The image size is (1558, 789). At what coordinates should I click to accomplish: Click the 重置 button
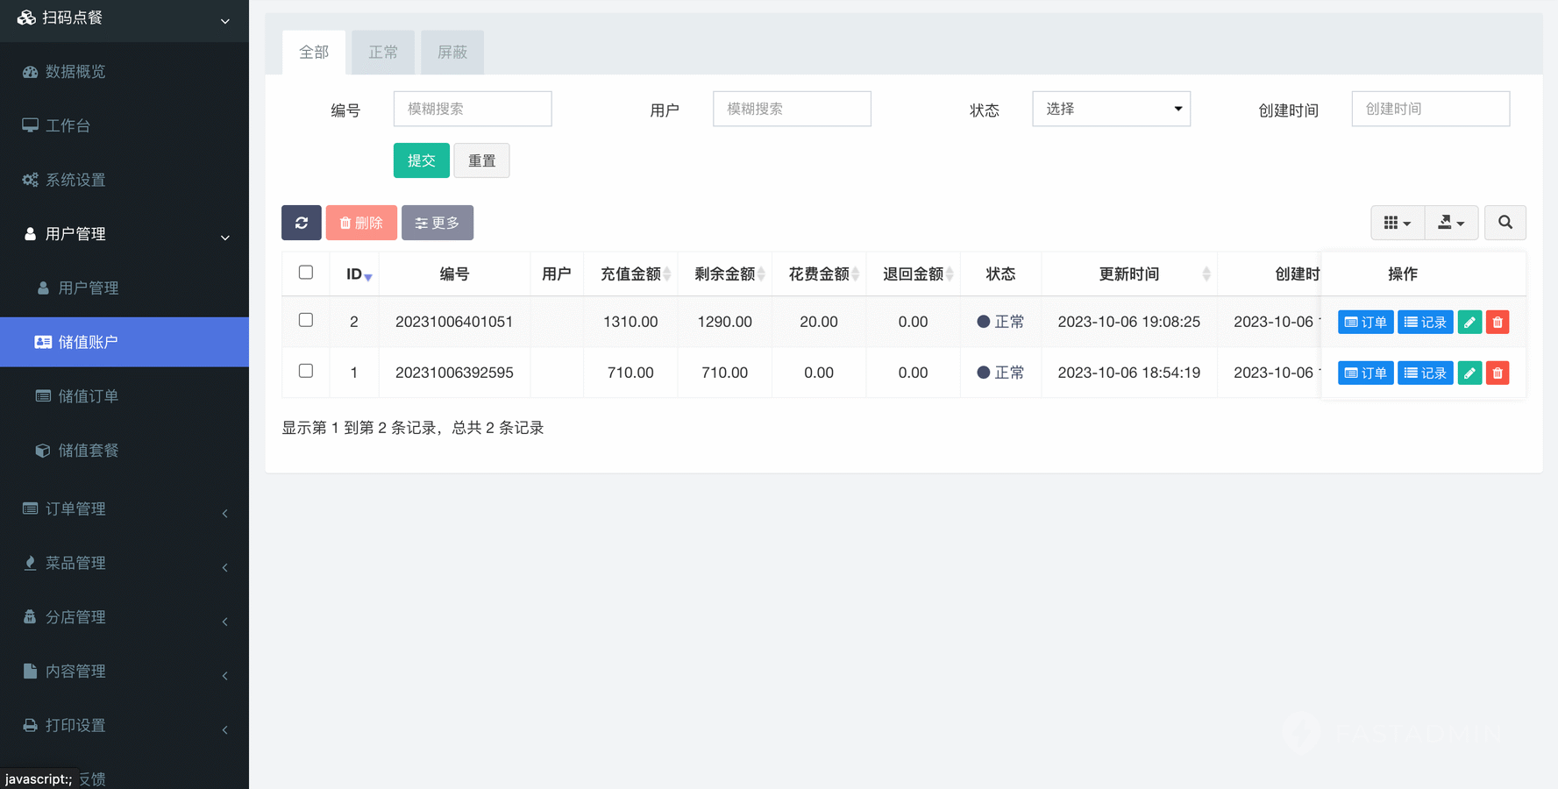tap(481, 160)
